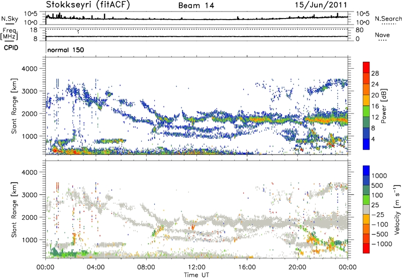402x278 pixels.
Task: Click the 1000 tick in velocity panel
Action: pos(29,240)
